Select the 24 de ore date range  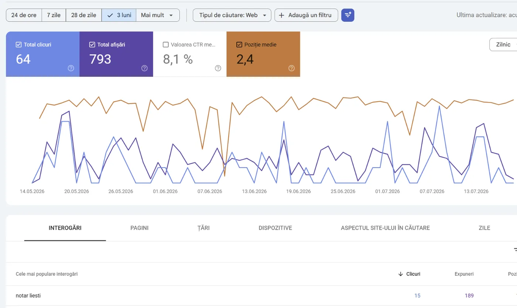coord(24,15)
